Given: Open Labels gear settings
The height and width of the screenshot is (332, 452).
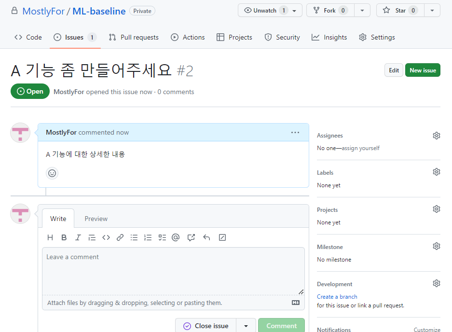Looking at the screenshot, I should point(437,172).
